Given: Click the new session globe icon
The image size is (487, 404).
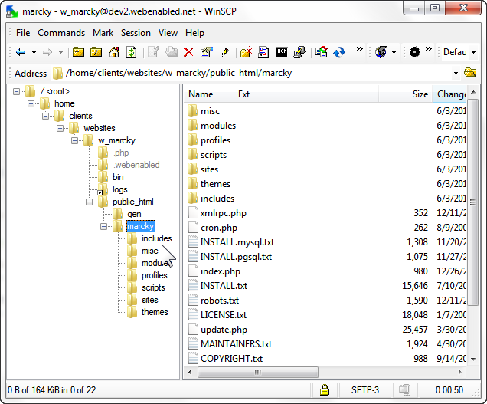Looking at the screenshot, I should click(x=381, y=52).
